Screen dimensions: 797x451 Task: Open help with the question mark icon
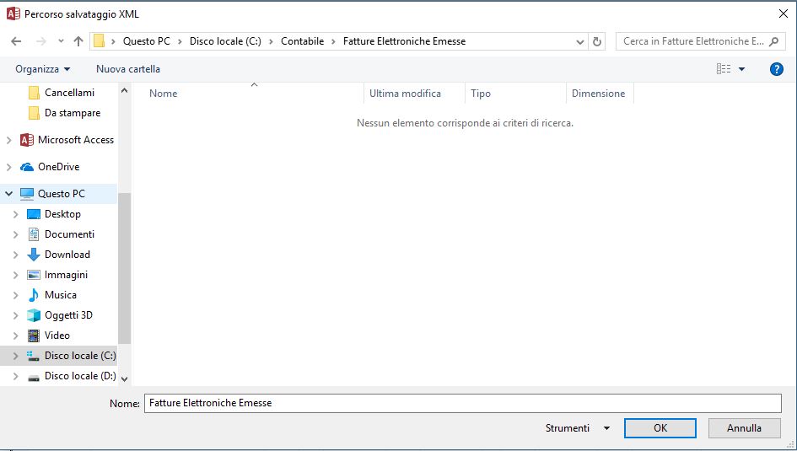coord(776,69)
